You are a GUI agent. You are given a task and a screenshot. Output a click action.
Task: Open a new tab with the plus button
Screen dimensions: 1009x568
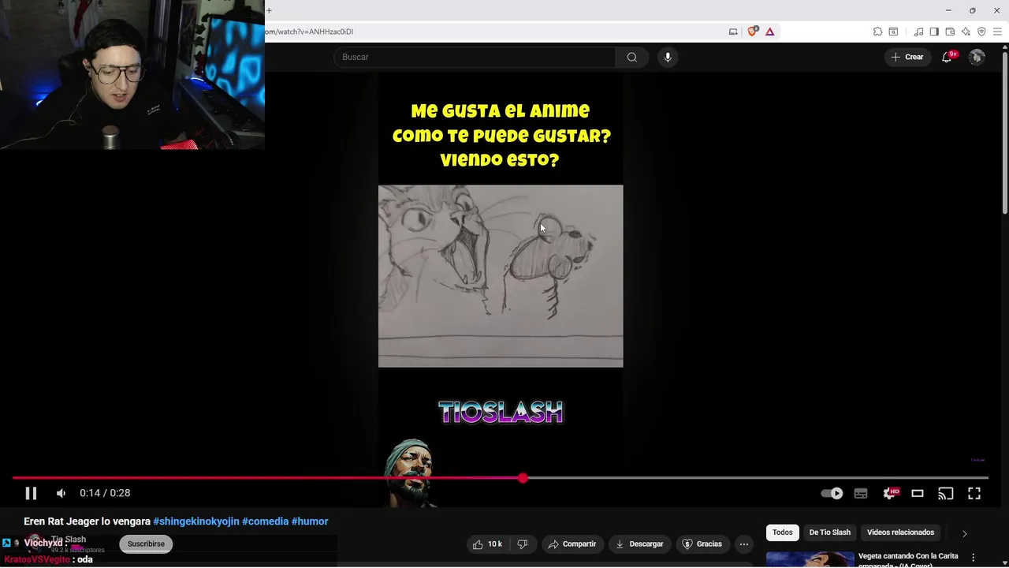(269, 10)
